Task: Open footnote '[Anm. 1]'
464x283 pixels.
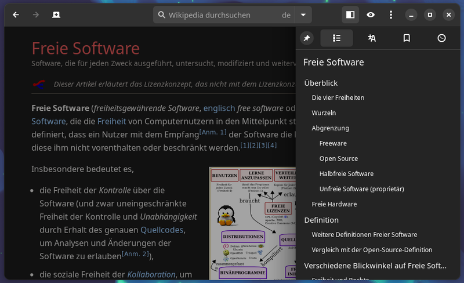Action: 213,132
